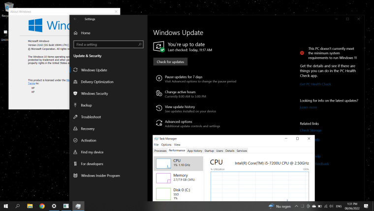Screen dimensions: 374x211
Task: Open Recovery options
Action: [x=88, y=129]
